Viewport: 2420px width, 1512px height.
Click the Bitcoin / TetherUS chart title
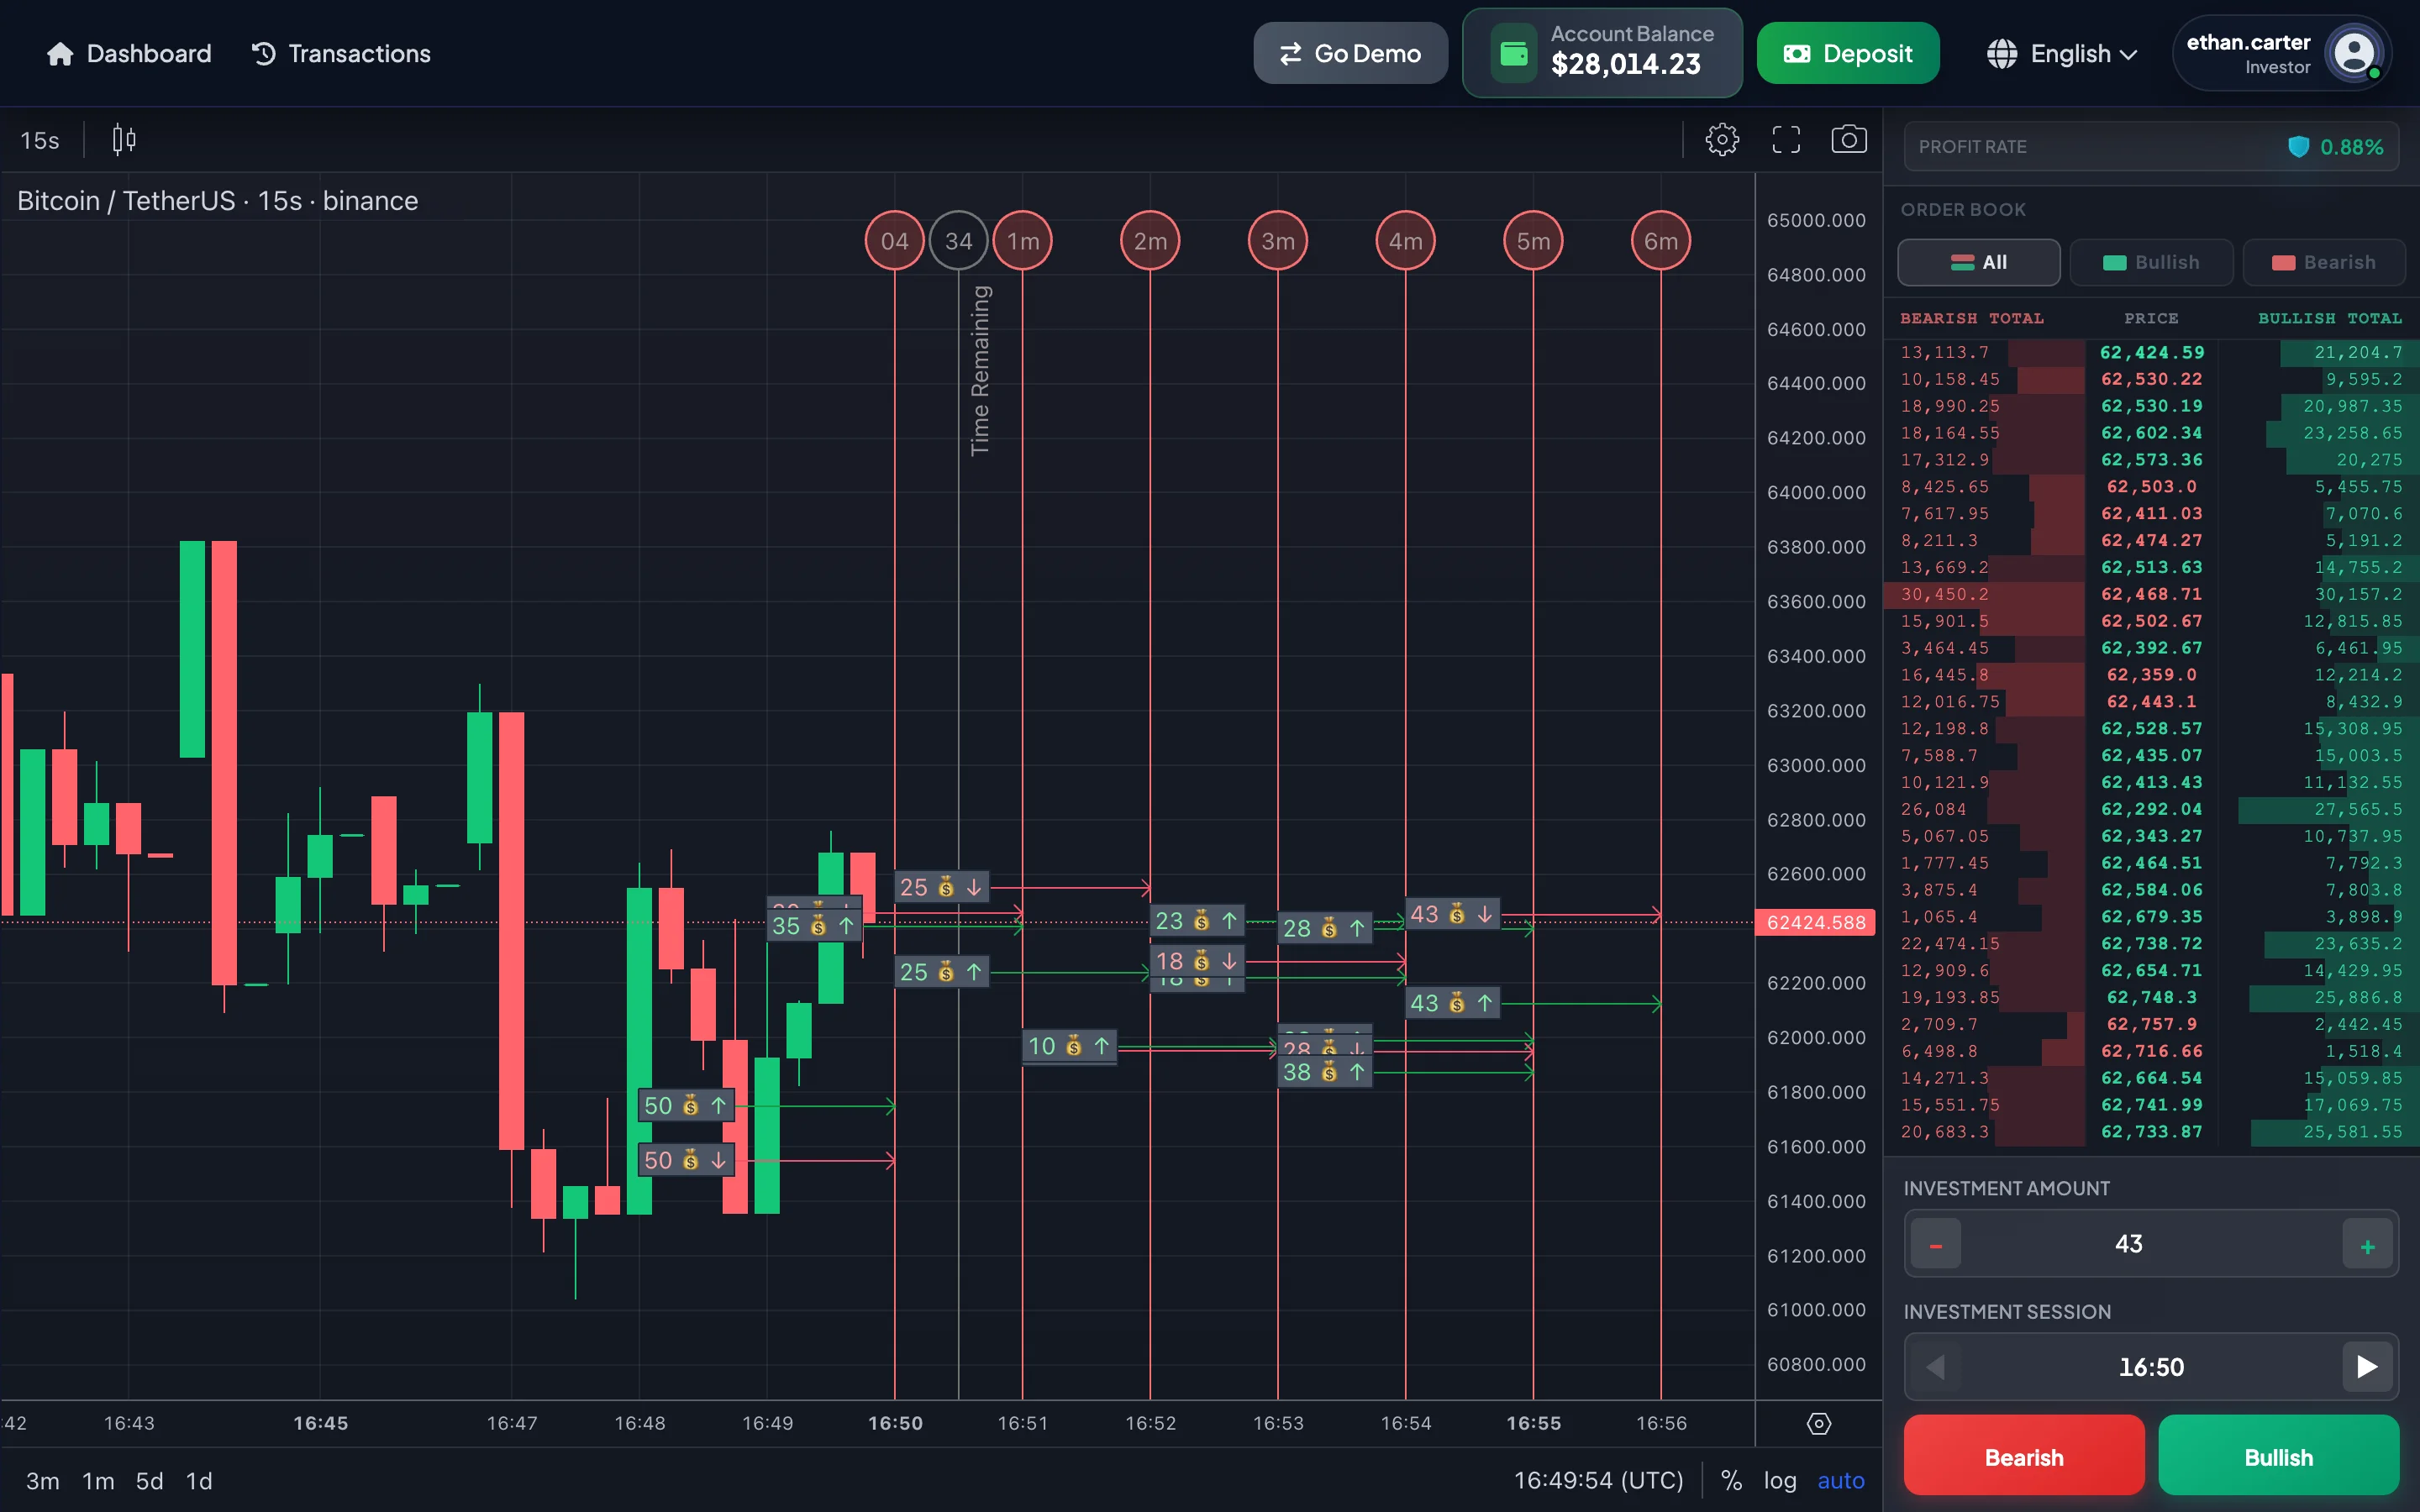217,201
